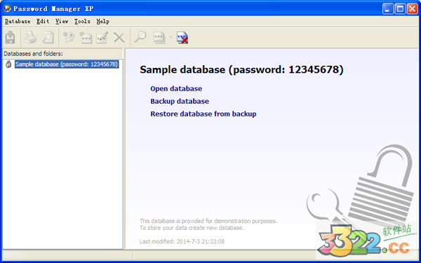
Task: Click the clear clipboard icon with red X
Action: pos(182,38)
